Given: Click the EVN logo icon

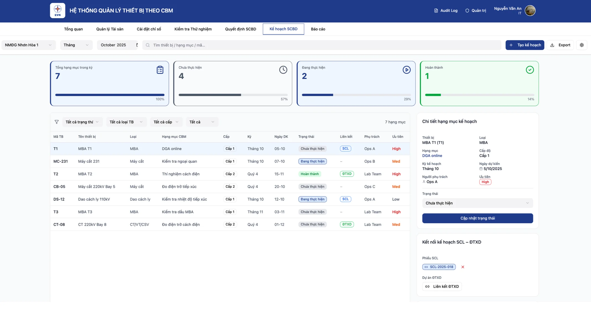Looking at the screenshot, I should coord(58,11).
